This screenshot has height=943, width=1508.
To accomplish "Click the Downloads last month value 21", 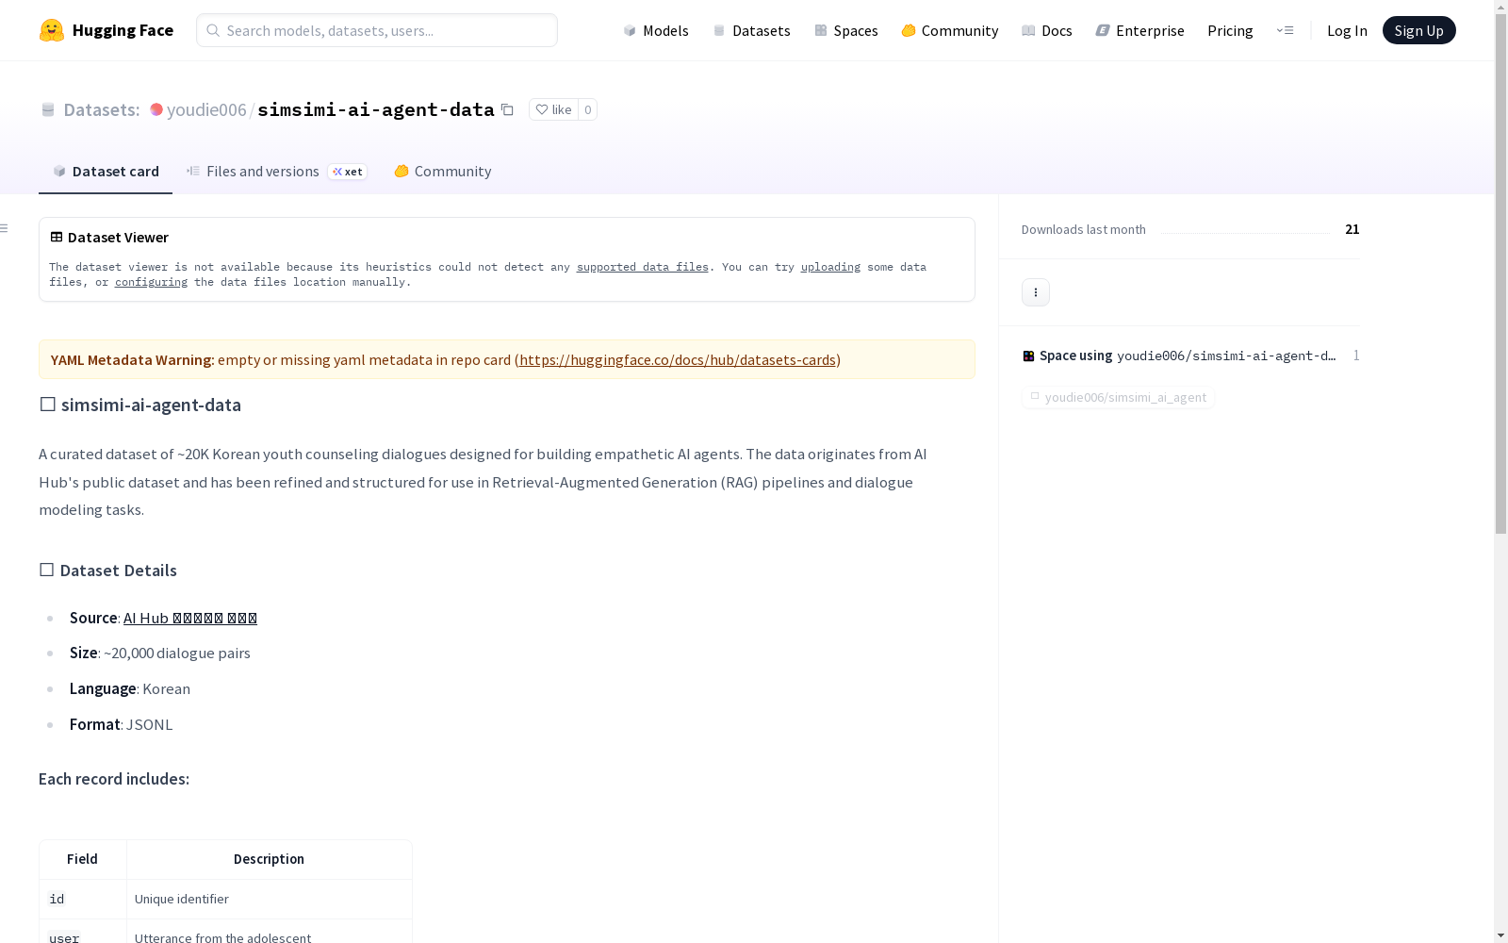I will coord(1352,229).
